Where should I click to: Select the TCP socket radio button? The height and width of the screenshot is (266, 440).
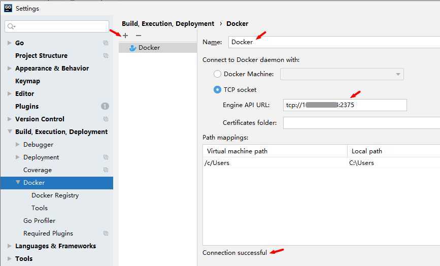coord(217,90)
